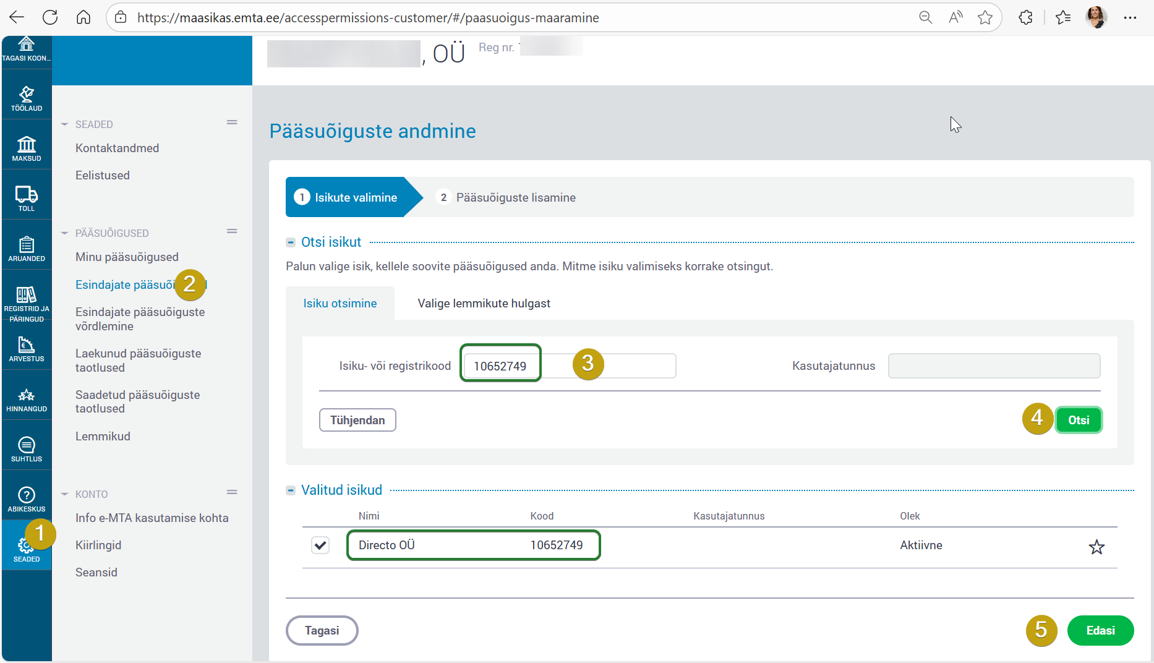This screenshot has width=1154, height=663.
Task: Open the Töölaud dashboard icon
Action: pyautogui.click(x=27, y=98)
